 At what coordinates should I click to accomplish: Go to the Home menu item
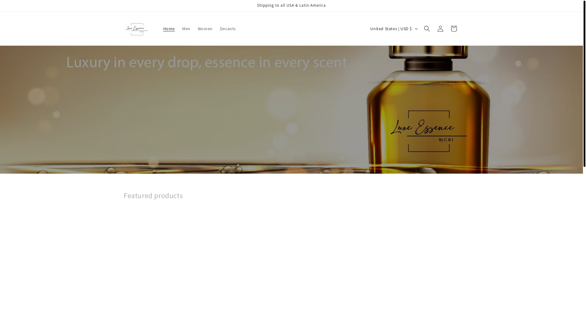(x=169, y=29)
